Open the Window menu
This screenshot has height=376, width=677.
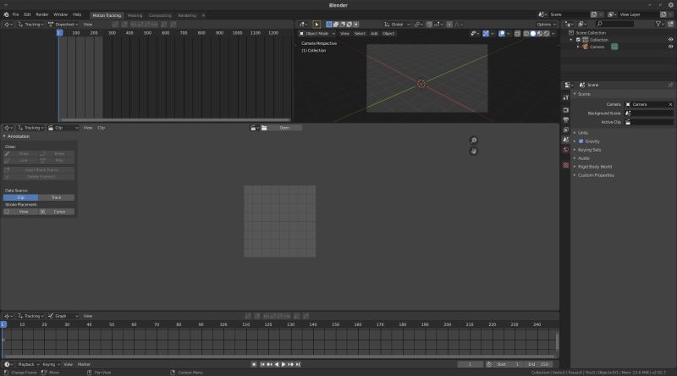(60, 14)
